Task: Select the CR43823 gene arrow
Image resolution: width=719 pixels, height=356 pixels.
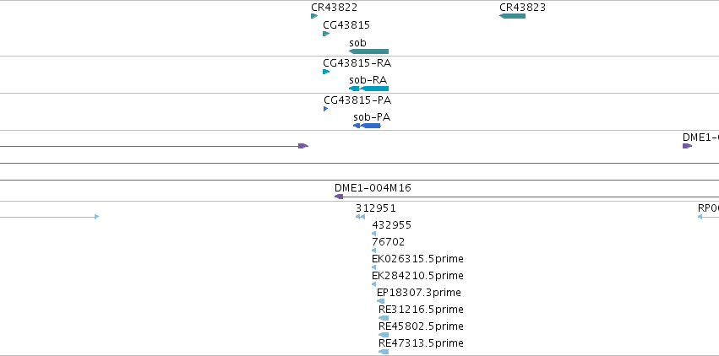Action: point(512,16)
